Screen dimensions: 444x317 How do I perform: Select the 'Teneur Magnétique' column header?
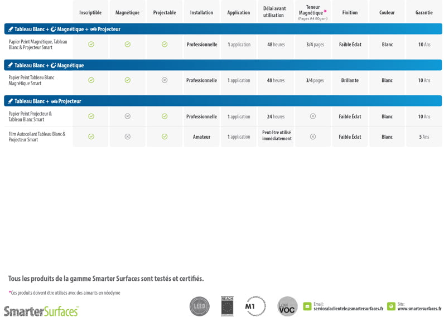[x=312, y=10]
